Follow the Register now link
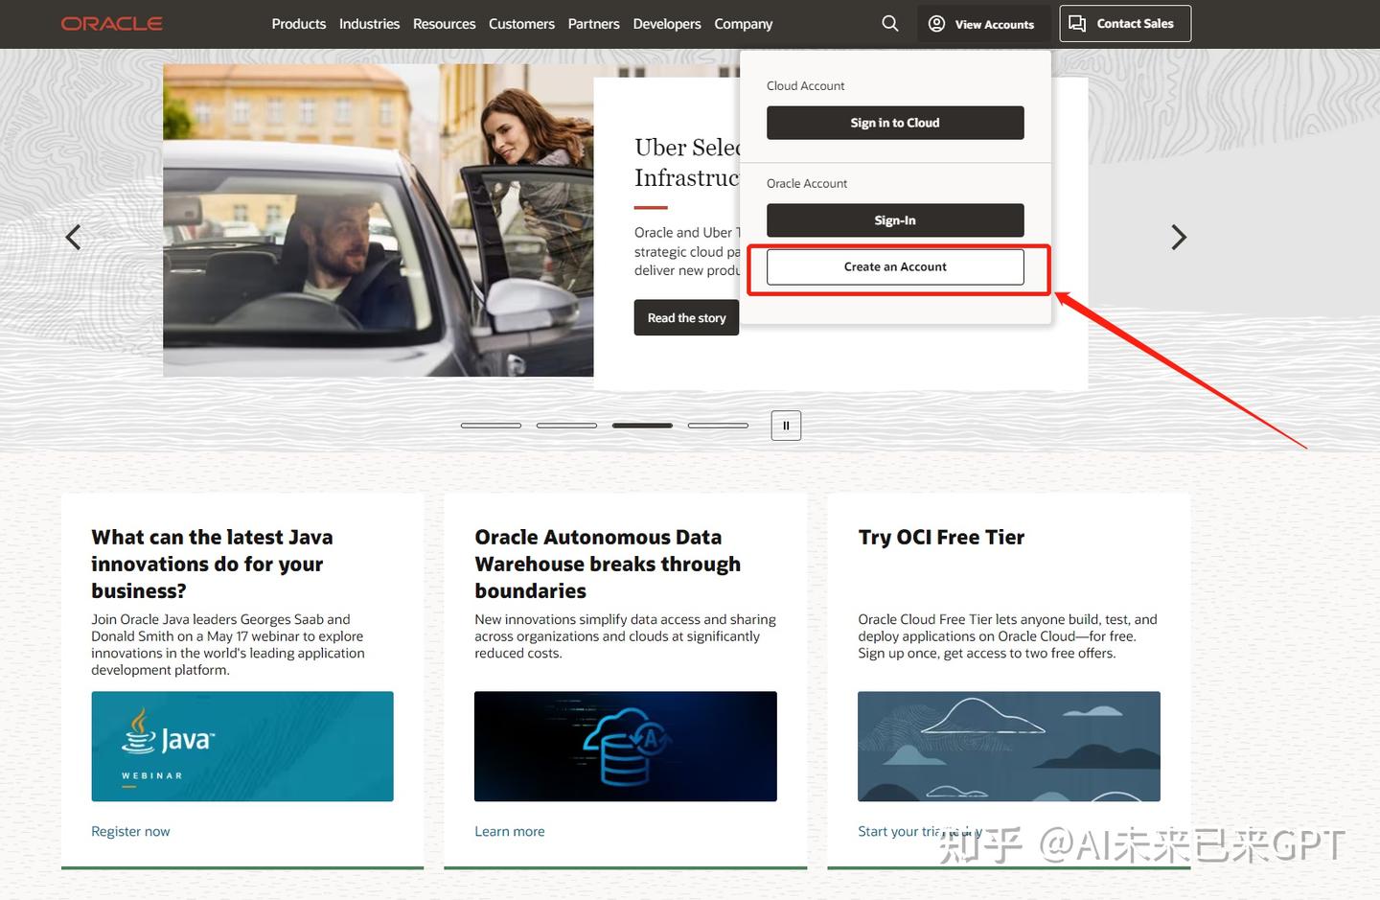Image resolution: width=1380 pixels, height=900 pixels. pyautogui.click(x=130, y=832)
